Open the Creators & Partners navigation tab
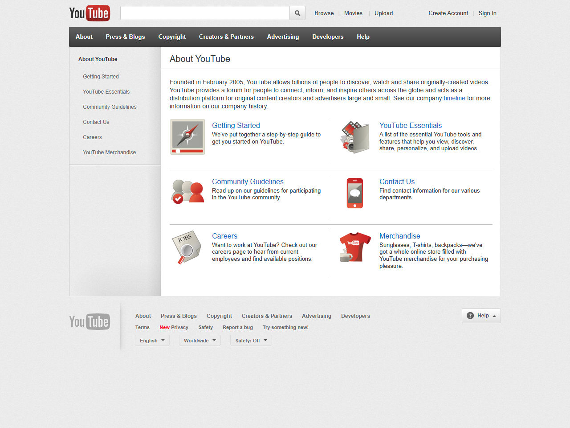 point(226,37)
